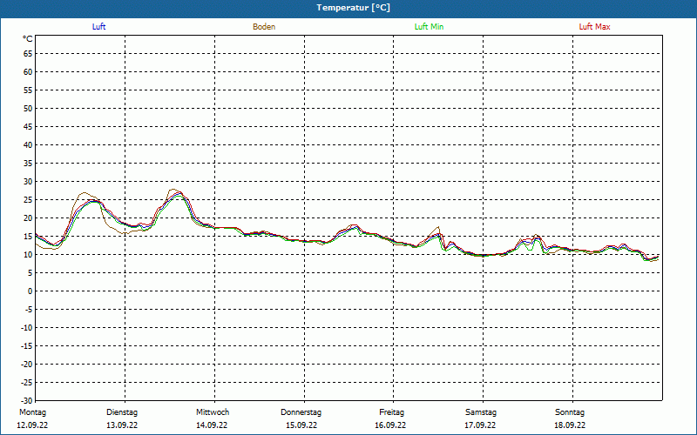Click the 25 y-axis value
The image size is (697, 435).
(x=28, y=200)
